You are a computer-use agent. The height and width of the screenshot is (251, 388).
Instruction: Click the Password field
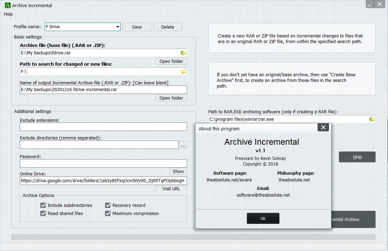coord(103,163)
